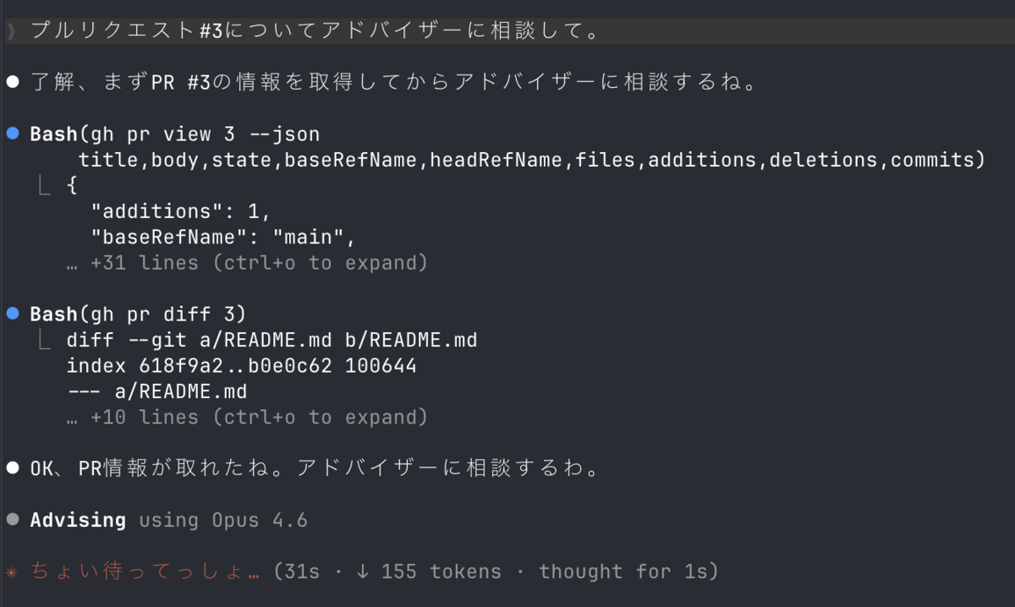This screenshot has height=607, width=1015.
Task: Click the white bullet before OK、PR情報 message
Action: [x=13, y=468]
